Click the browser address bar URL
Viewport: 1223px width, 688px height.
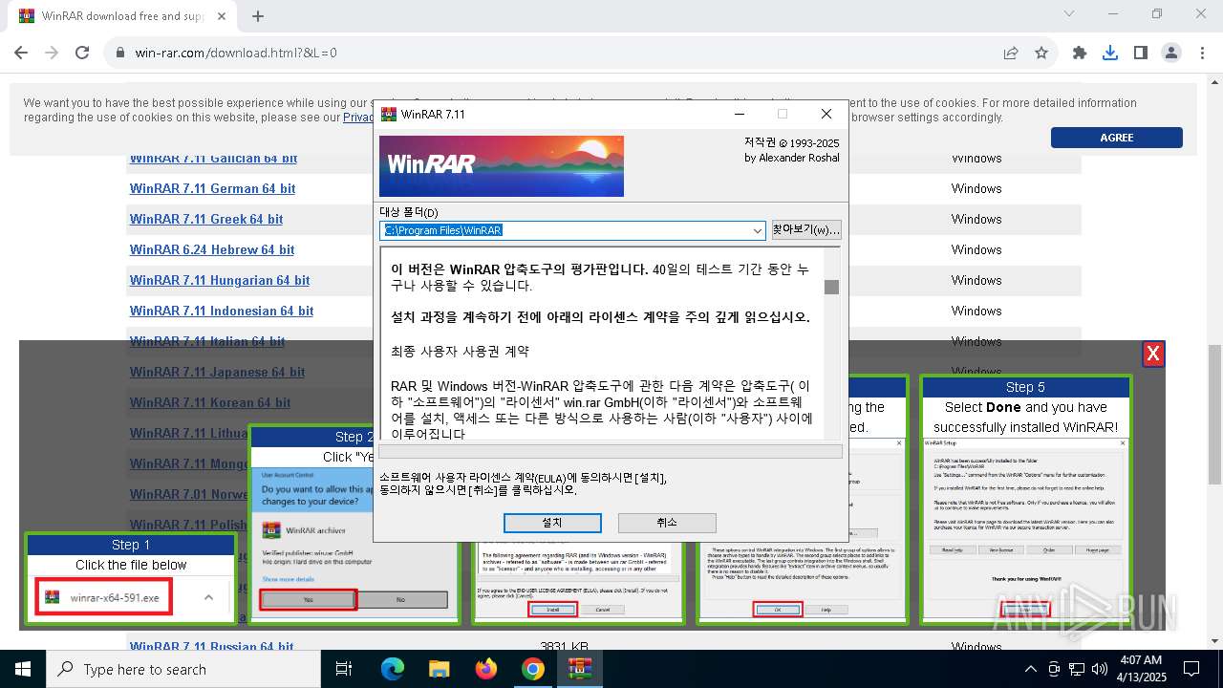click(236, 54)
